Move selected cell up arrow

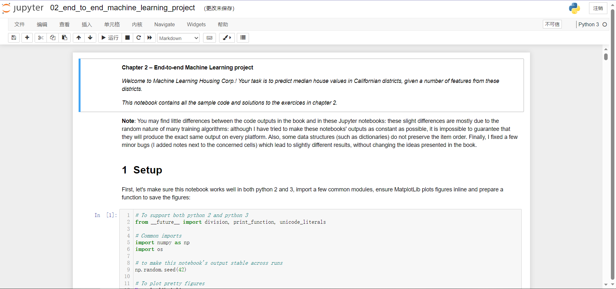(79, 38)
